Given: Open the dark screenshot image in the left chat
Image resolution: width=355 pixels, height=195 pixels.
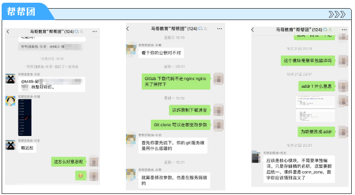Looking at the screenshot, I should click(x=25, y=118).
